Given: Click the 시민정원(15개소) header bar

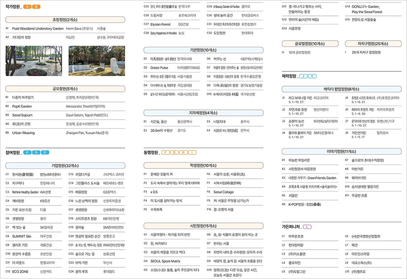Looking at the screenshot, I should (x=203, y=226).
